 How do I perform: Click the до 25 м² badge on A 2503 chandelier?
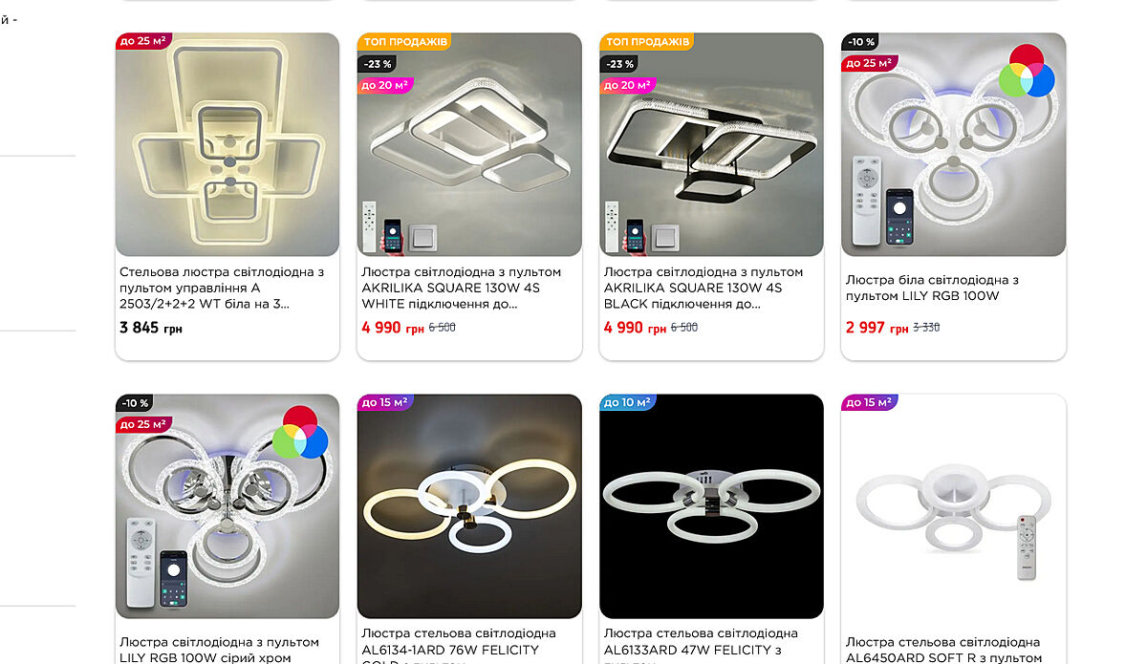(143, 41)
